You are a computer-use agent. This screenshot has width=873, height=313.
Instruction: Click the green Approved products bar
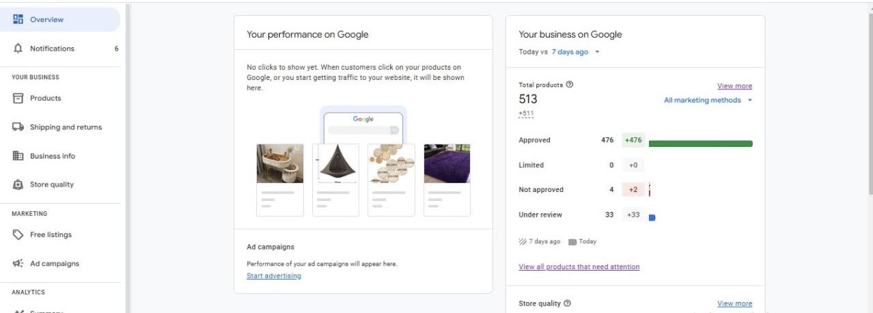click(x=700, y=144)
